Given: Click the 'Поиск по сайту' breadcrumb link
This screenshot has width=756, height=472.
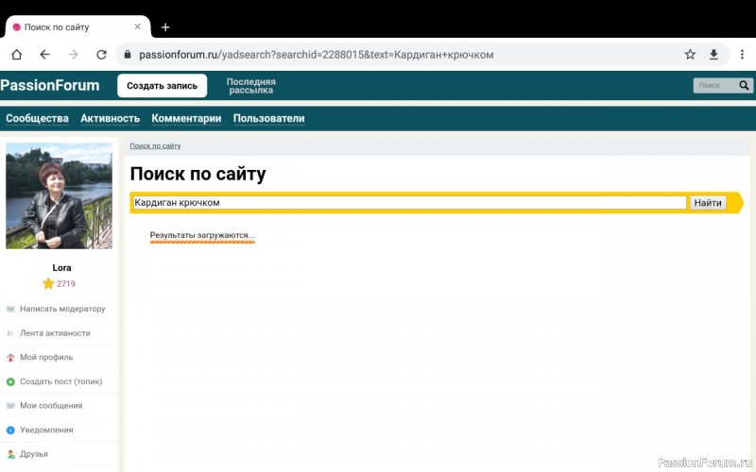Looking at the screenshot, I should (155, 146).
